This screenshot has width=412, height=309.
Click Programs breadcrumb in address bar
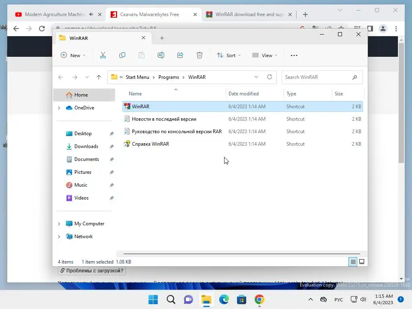coord(169,77)
